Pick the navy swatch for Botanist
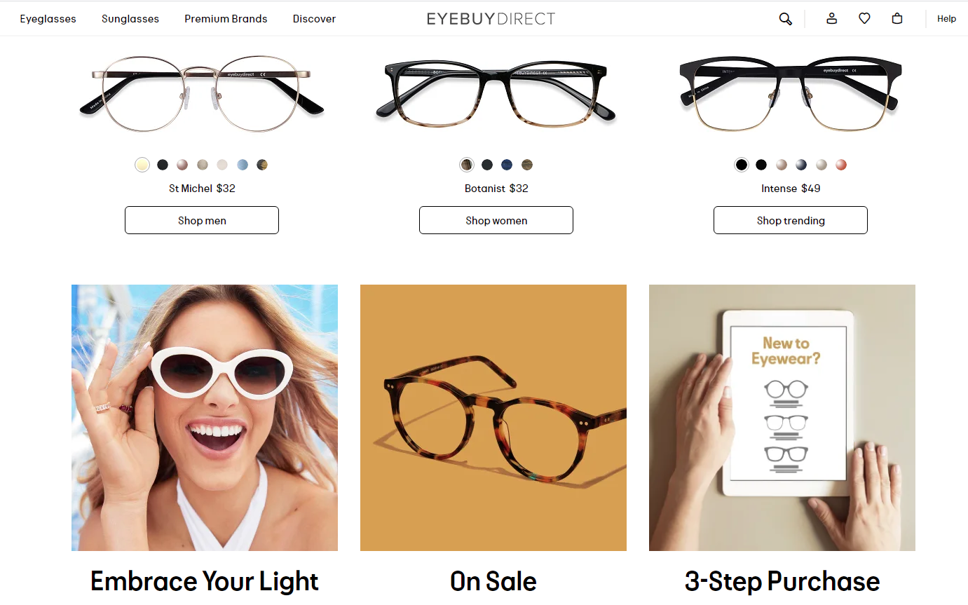The height and width of the screenshot is (605, 968). click(507, 165)
